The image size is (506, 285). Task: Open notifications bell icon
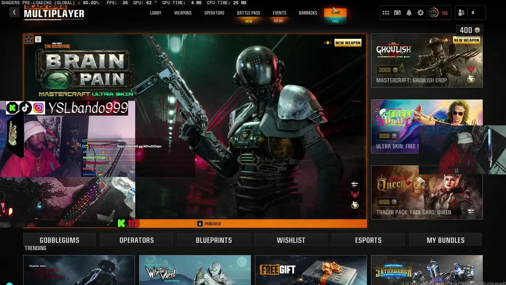tap(409, 13)
